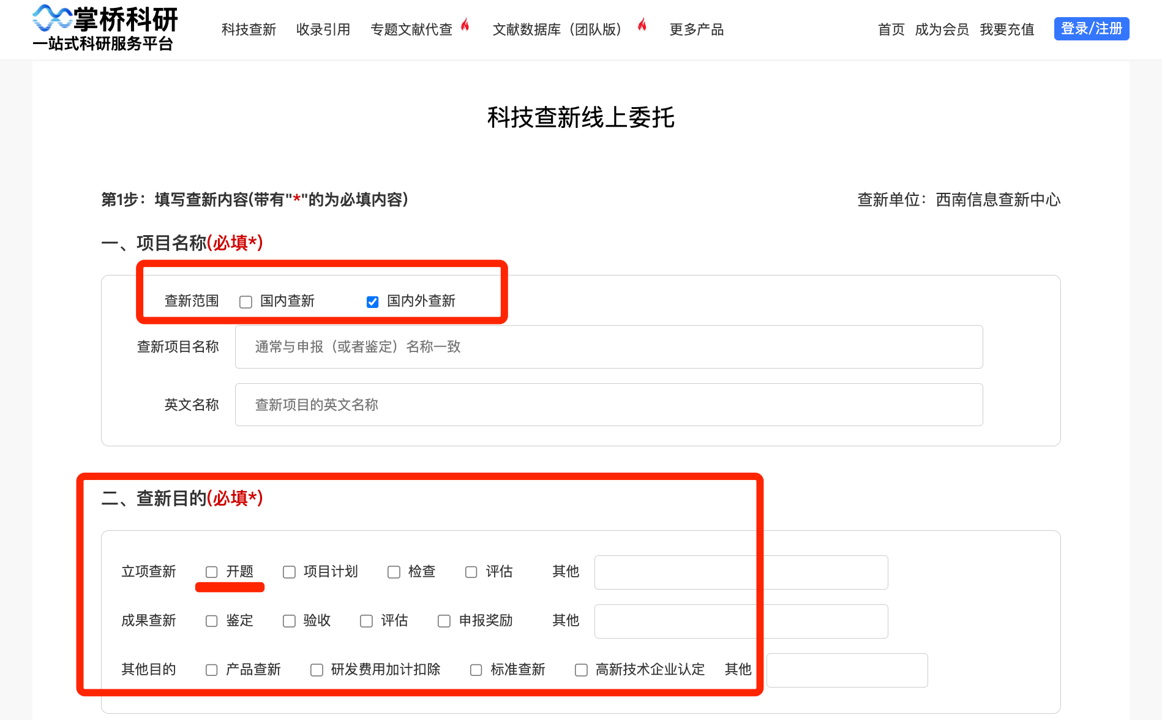Uncheck the 国内外查新 checkbox
The width and height of the screenshot is (1162, 720).
coord(372,302)
